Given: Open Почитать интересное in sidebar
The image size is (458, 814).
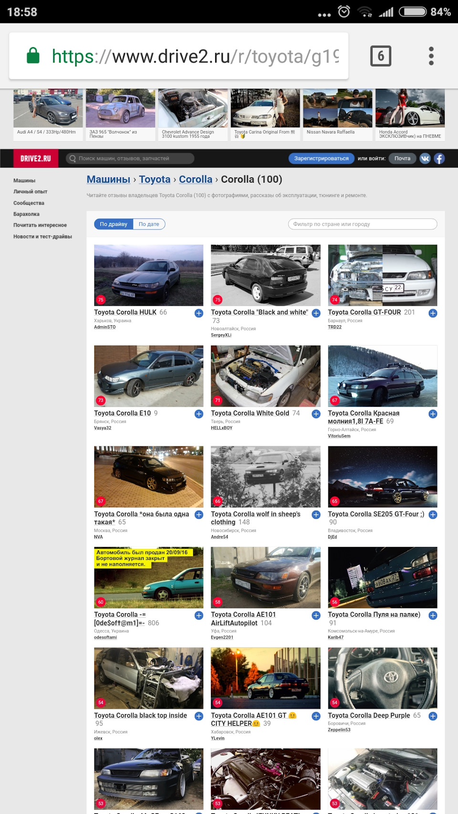Looking at the screenshot, I should point(40,225).
